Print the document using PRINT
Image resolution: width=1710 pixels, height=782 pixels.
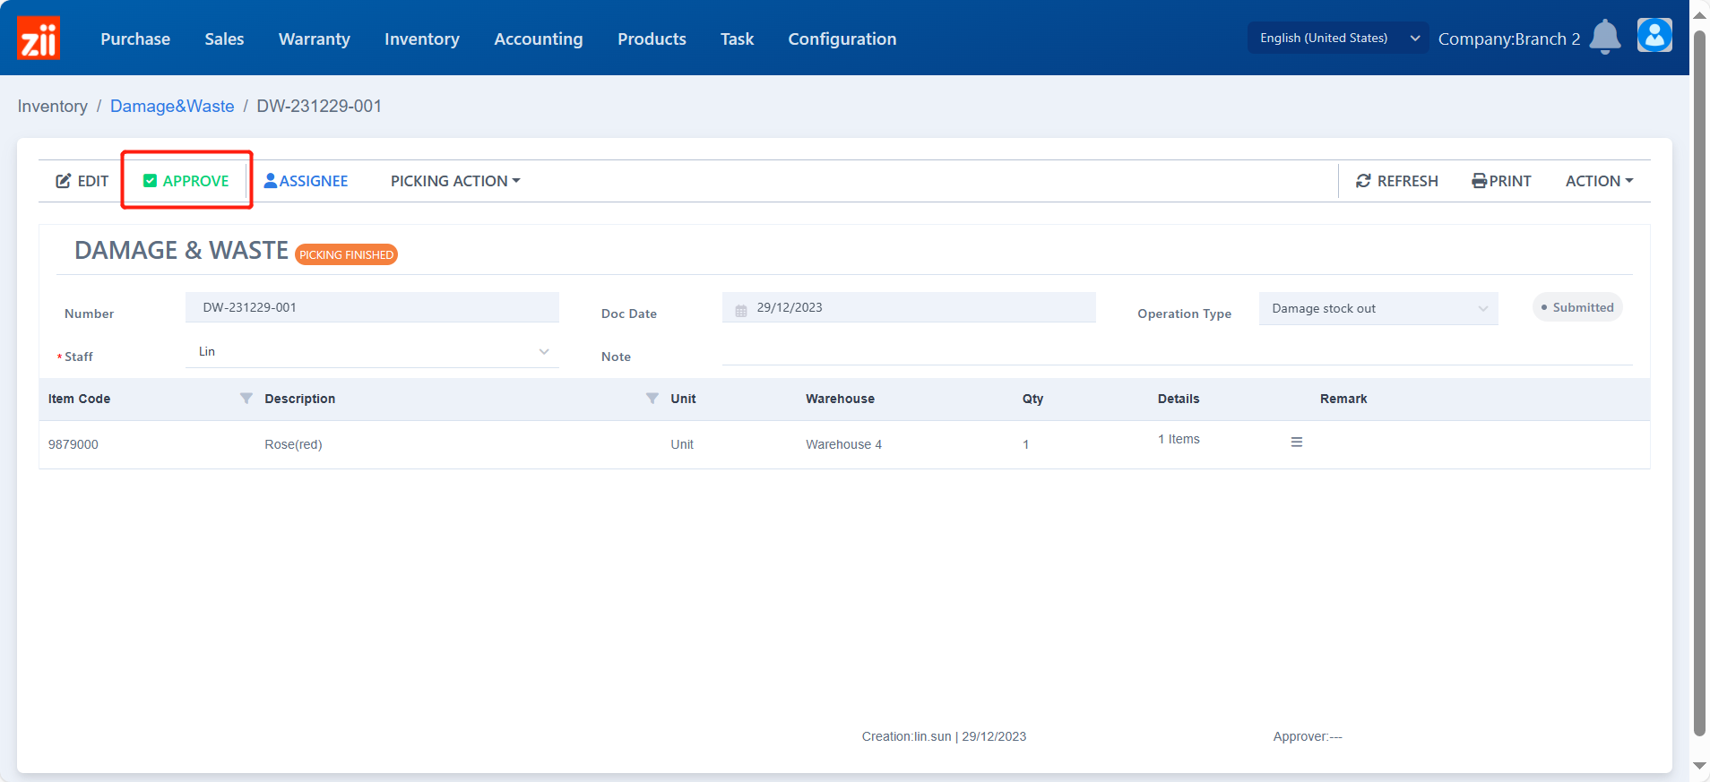(x=1501, y=181)
